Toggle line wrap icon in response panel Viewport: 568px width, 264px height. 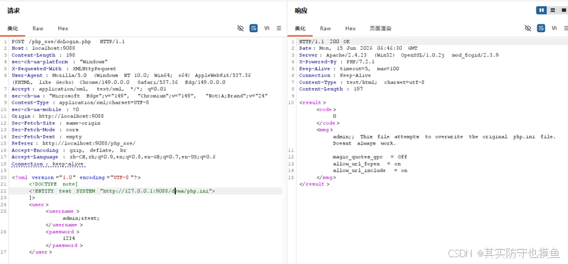[x=541, y=28]
